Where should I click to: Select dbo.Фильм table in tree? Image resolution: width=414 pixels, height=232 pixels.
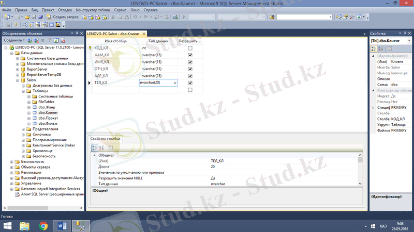(48, 124)
